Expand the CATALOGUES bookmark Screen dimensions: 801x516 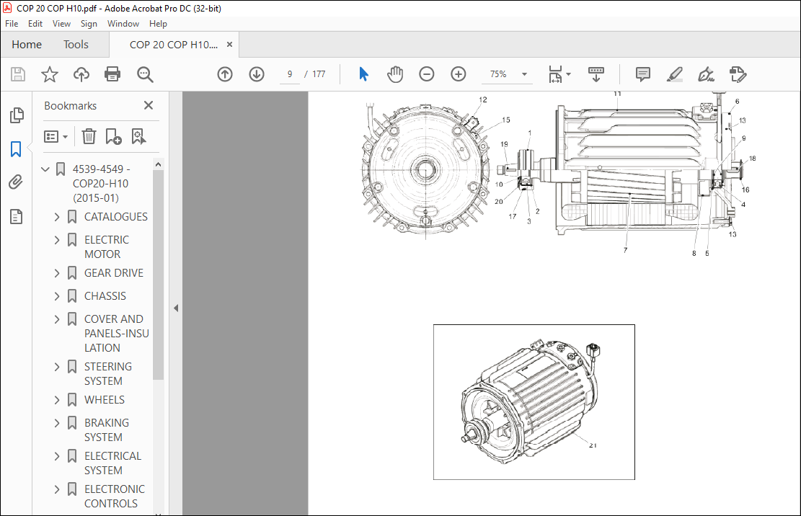click(x=57, y=217)
